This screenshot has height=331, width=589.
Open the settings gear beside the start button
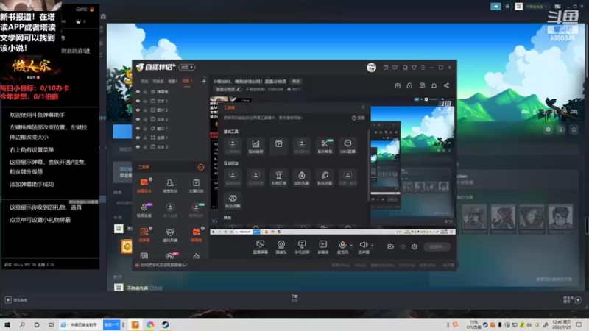coord(415,246)
